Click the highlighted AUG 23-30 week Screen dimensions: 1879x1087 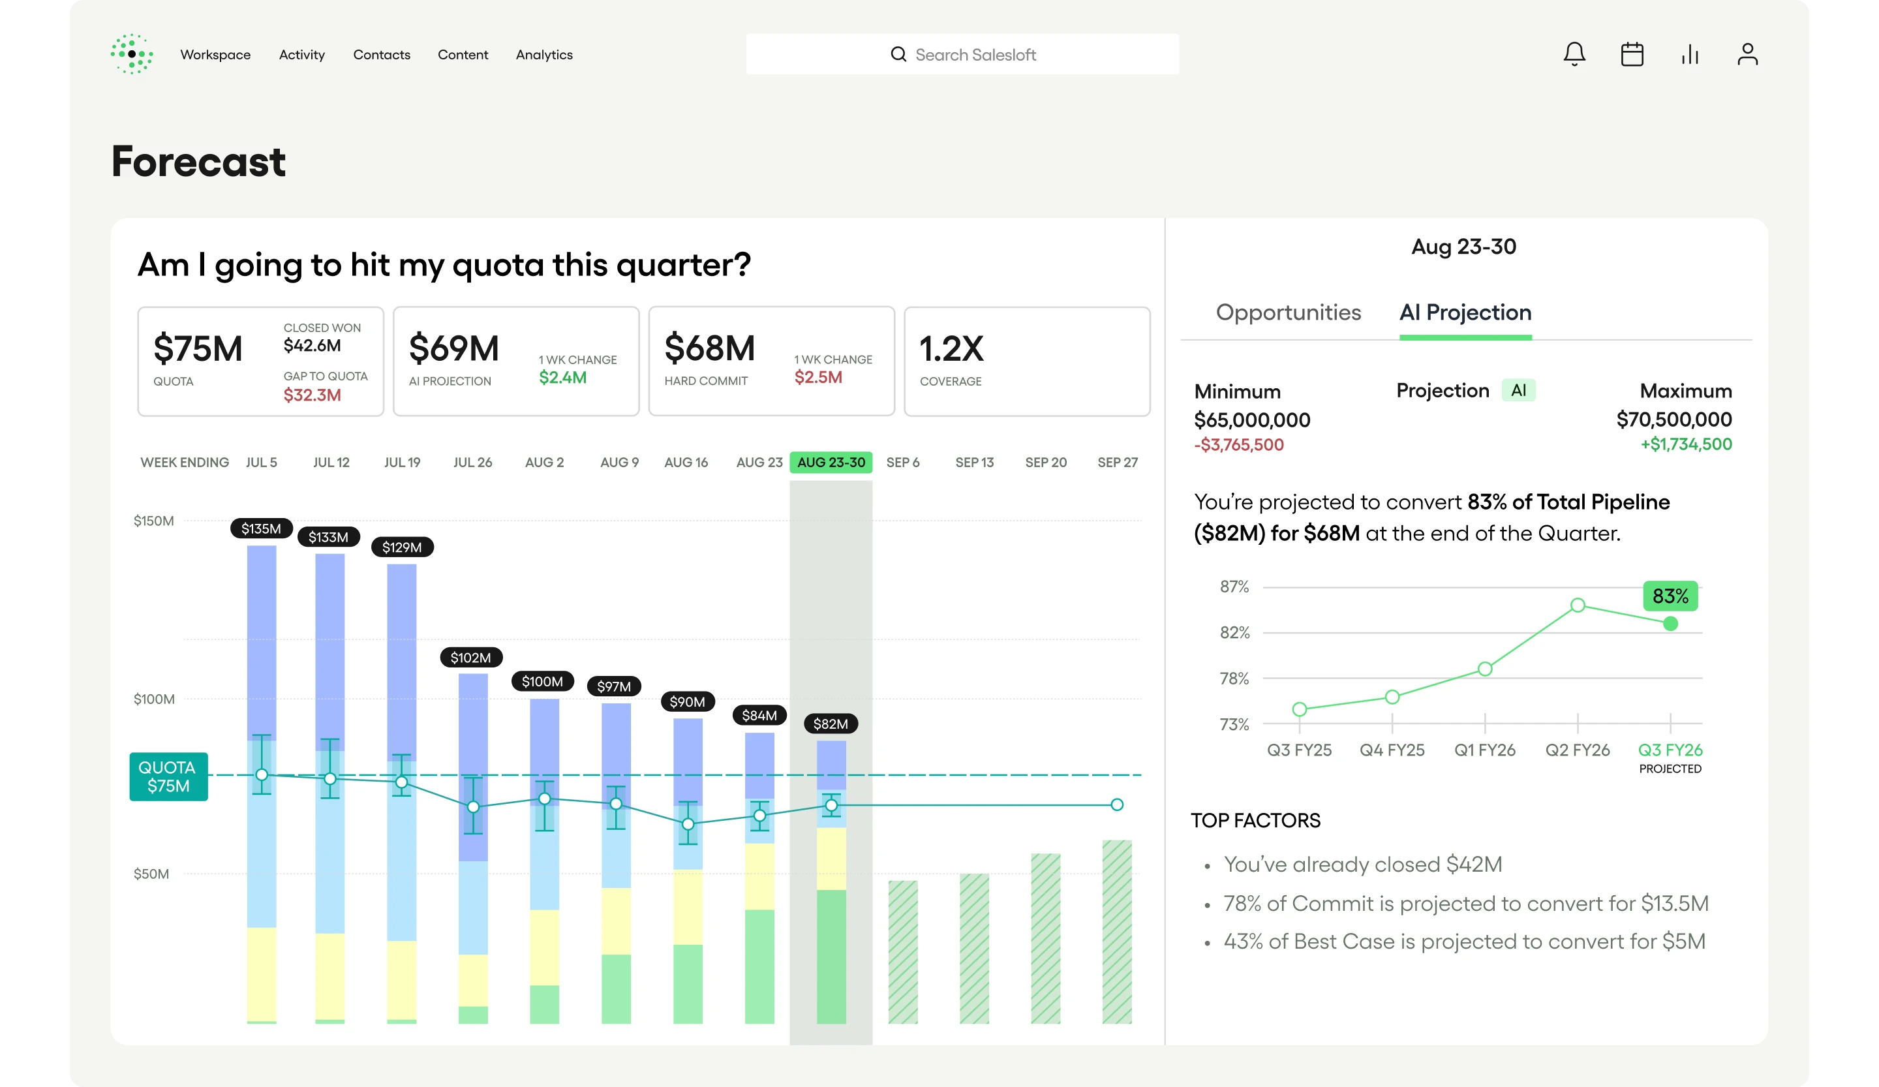(831, 462)
